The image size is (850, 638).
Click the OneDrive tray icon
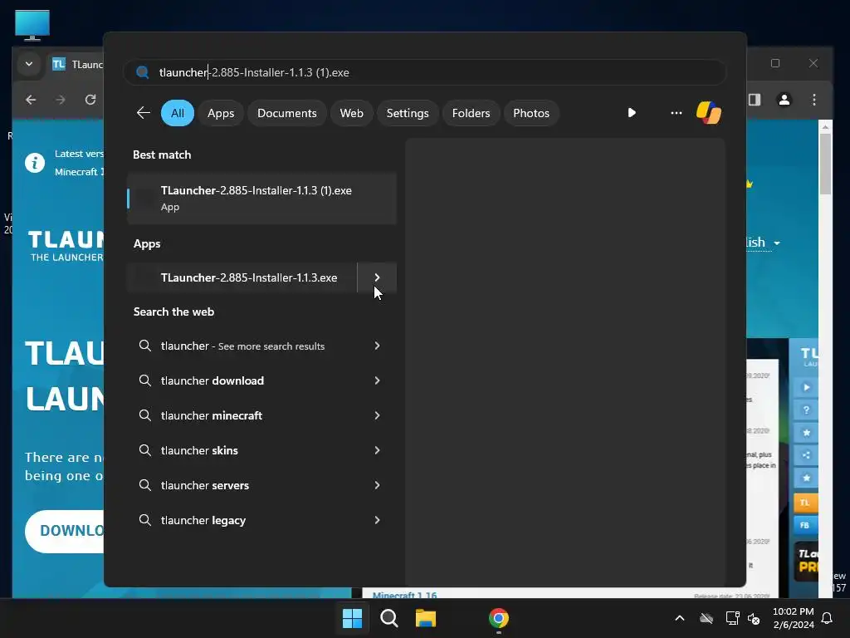(x=706, y=618)
